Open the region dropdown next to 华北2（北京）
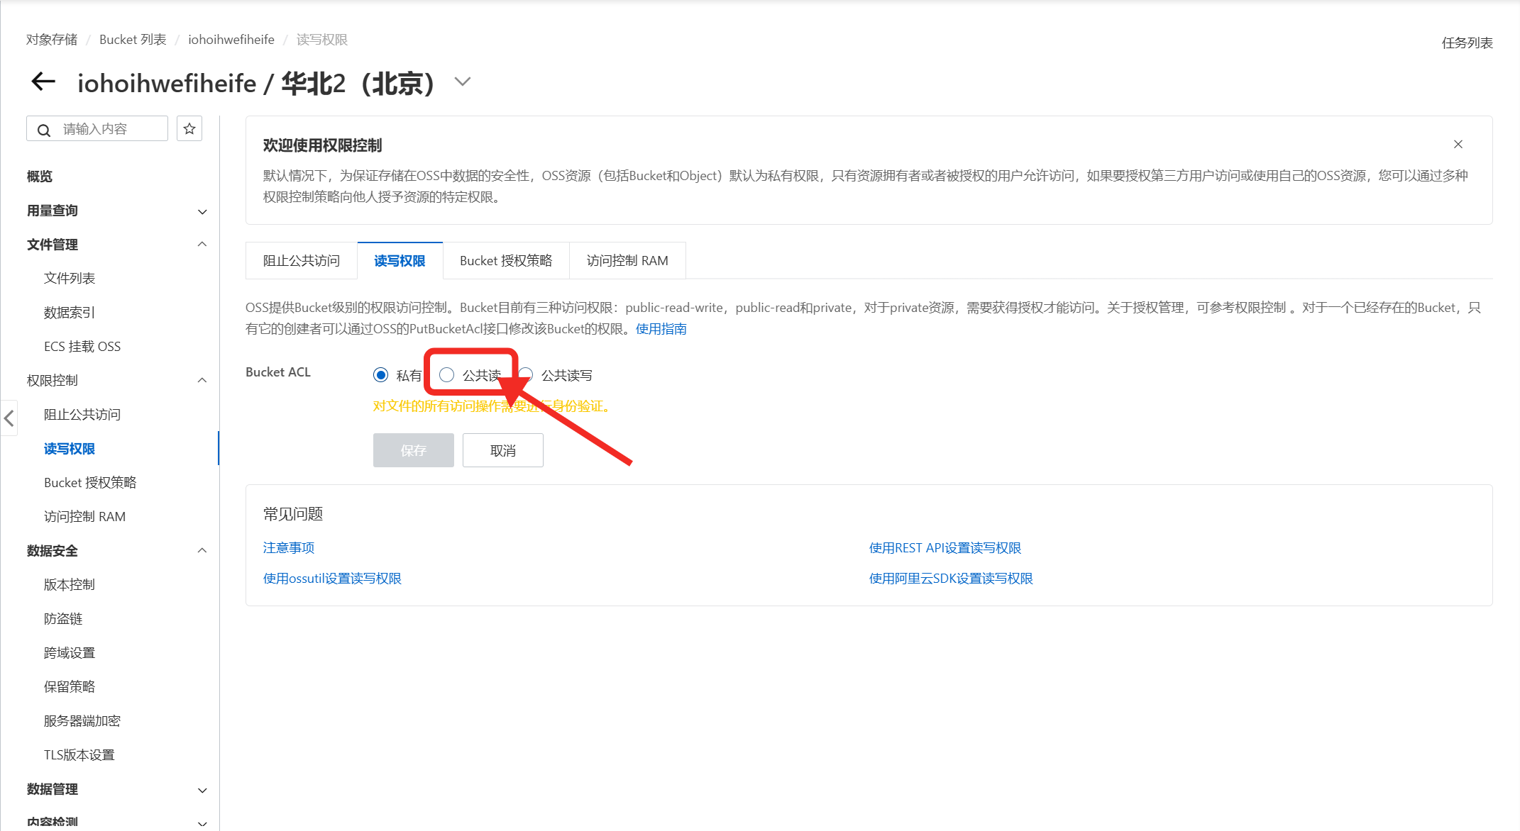The image size is (1520, 831). click(x=463, y=82)
